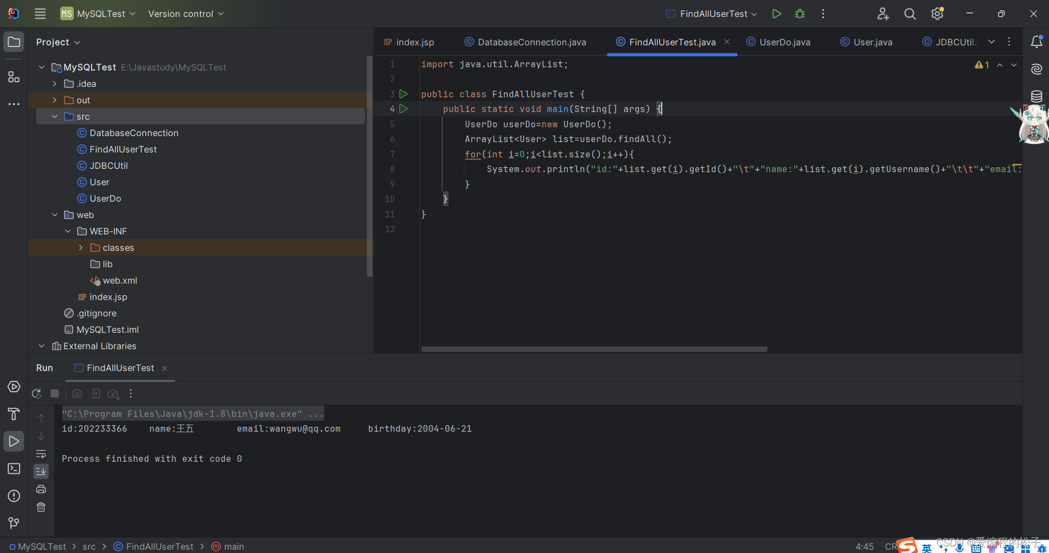Collapse the src folder
The width and height of the screenshot is (1049, 553).
coord(55,116)
